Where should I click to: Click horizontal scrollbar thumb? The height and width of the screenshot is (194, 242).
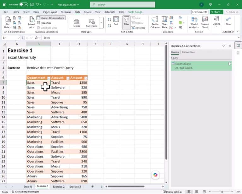click(x=126, y=186)
